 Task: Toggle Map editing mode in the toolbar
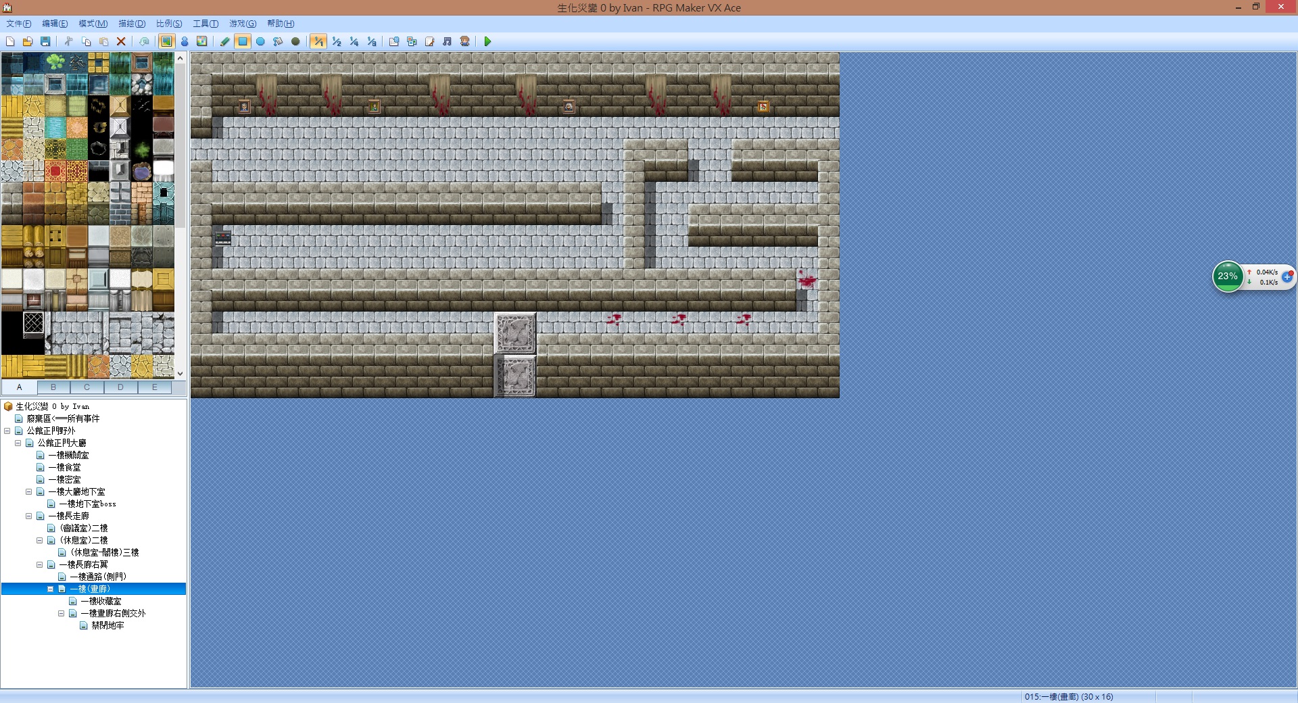[166, 41]
